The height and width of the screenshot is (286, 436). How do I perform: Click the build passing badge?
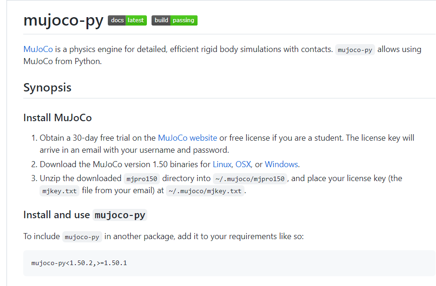click(174, 20)
